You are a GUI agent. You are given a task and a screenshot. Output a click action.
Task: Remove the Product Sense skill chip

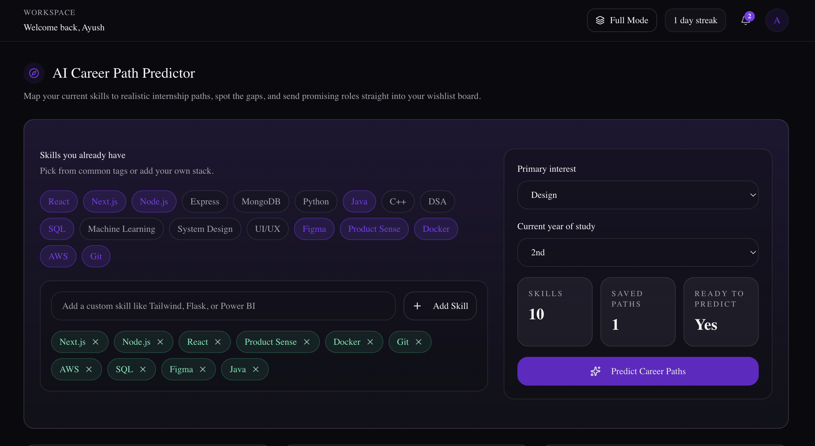307,342
